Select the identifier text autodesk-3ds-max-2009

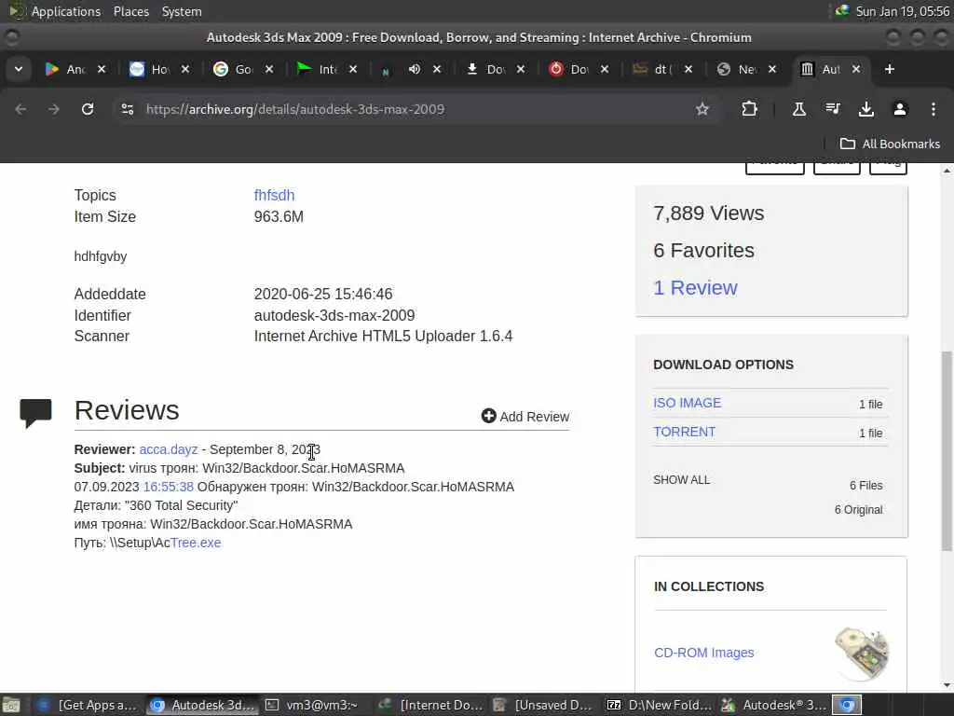334,315
